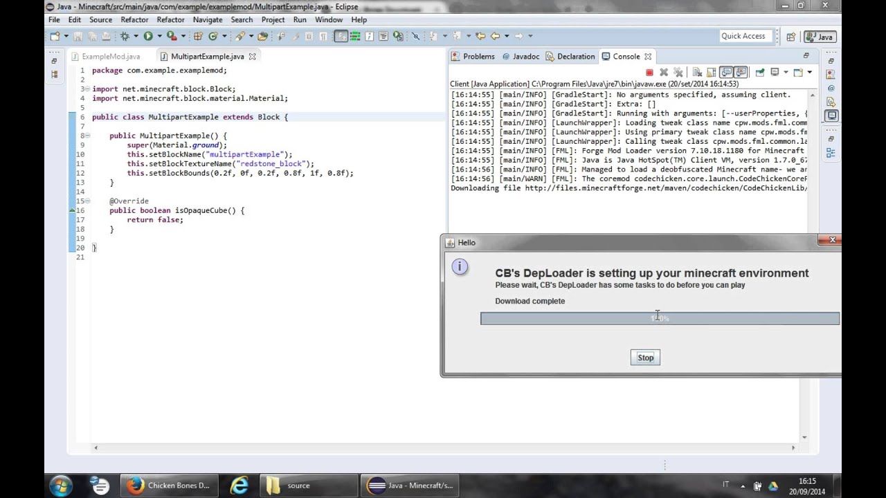Open the source folder in taskbar
This screenshot has height=498, width=886.
pyautogui.click(x=307, y=486)
